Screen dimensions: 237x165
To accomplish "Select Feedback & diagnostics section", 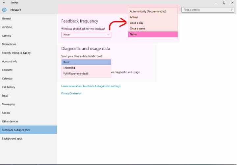I will coord(28,130).
